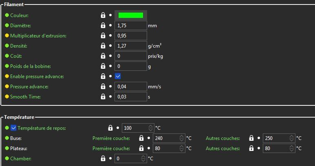Click the lock icon for Diamètre

click(103, 25)
